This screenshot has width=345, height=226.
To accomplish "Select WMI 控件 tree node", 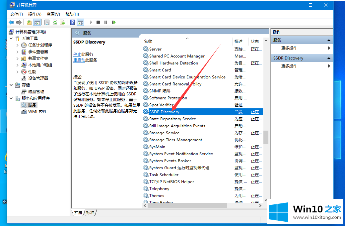I will [37, 112].
